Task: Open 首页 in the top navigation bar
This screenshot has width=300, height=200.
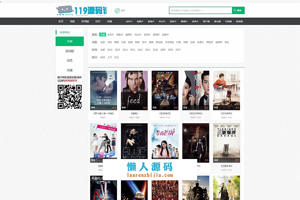Action: coord(61,21)
